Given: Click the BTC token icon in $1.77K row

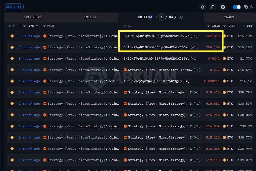Looking at the screenshot, I should 225,59.
